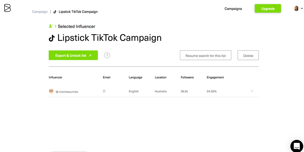Click Resume search for this list
Viewport: 304px width, 152px height.
[206, 55]
